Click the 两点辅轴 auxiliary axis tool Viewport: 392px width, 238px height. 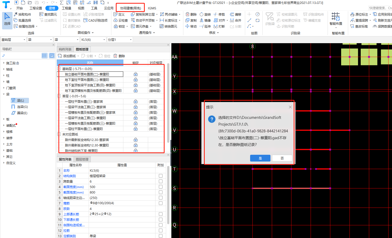click(x=169, y=14)
